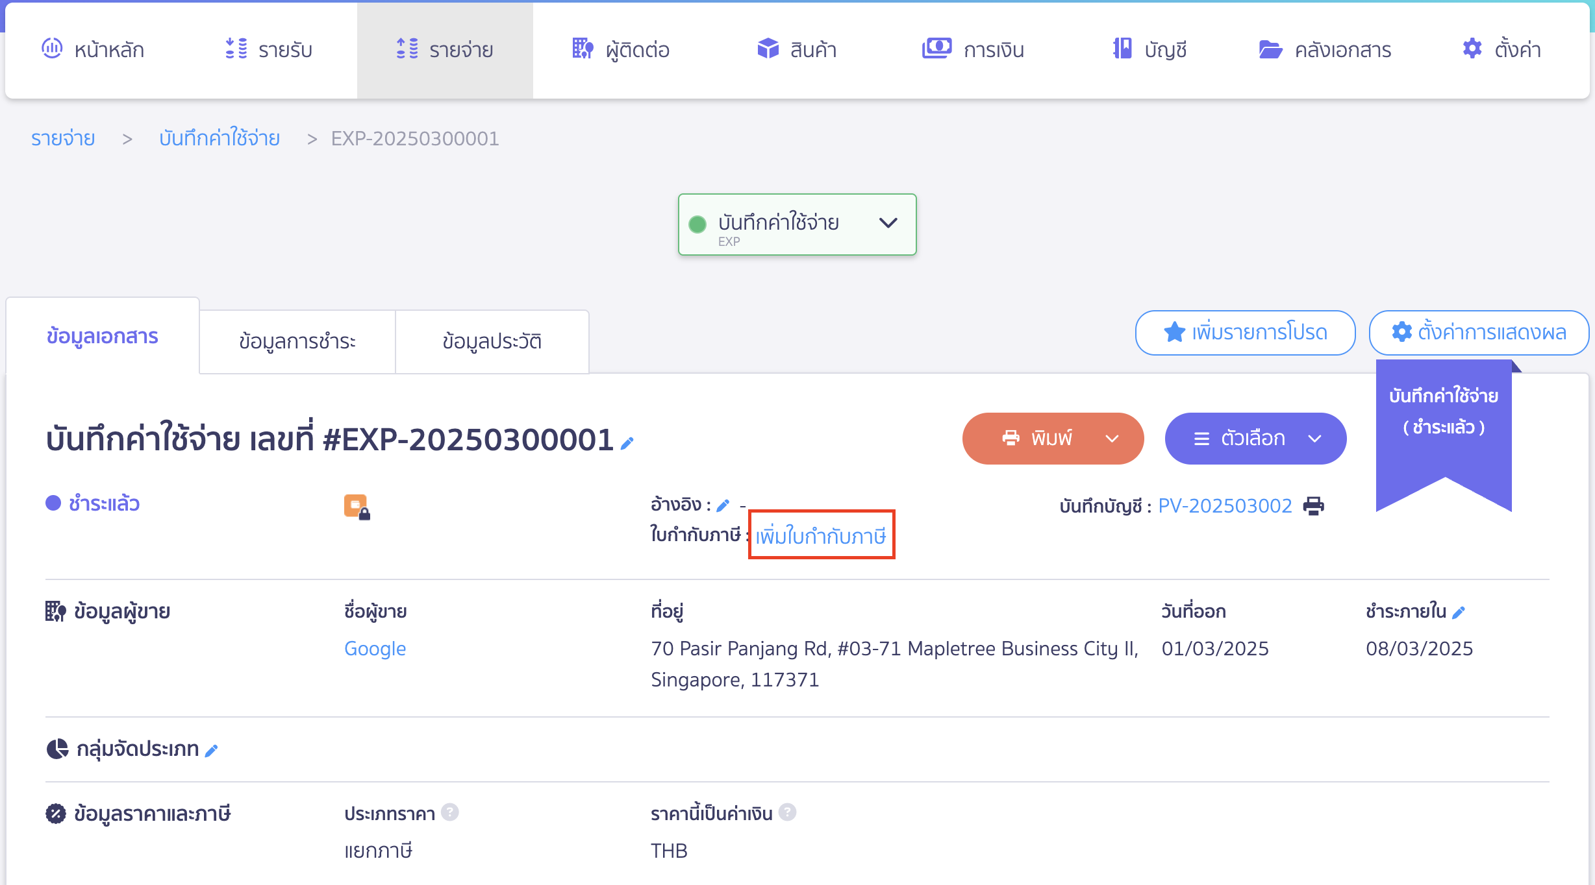Click the แยกภาษี price type value

tap(378, 851)
